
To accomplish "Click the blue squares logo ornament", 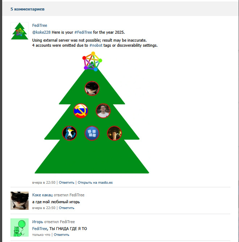I will point(92,133).
